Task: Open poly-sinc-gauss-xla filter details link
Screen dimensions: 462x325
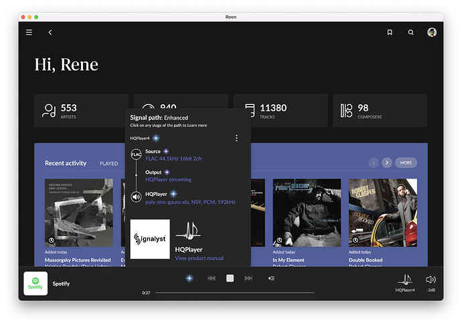Action: coord(190,202)
